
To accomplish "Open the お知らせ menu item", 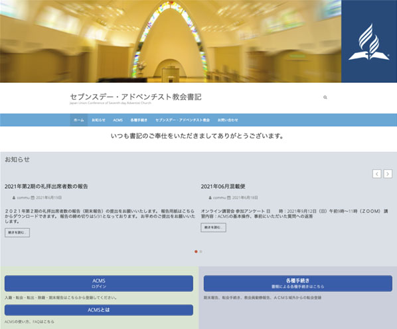I will (98, 120).
